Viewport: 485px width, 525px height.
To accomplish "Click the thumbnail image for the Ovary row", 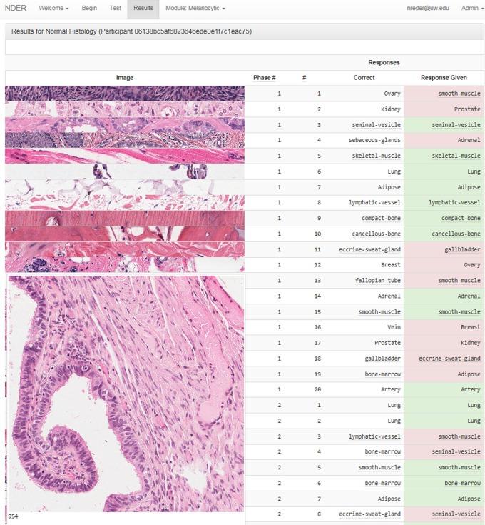I will (124, 94).
